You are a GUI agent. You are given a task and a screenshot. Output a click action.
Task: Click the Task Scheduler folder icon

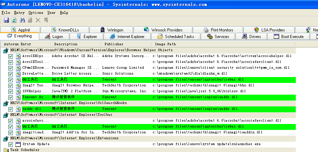click(6, 150)
